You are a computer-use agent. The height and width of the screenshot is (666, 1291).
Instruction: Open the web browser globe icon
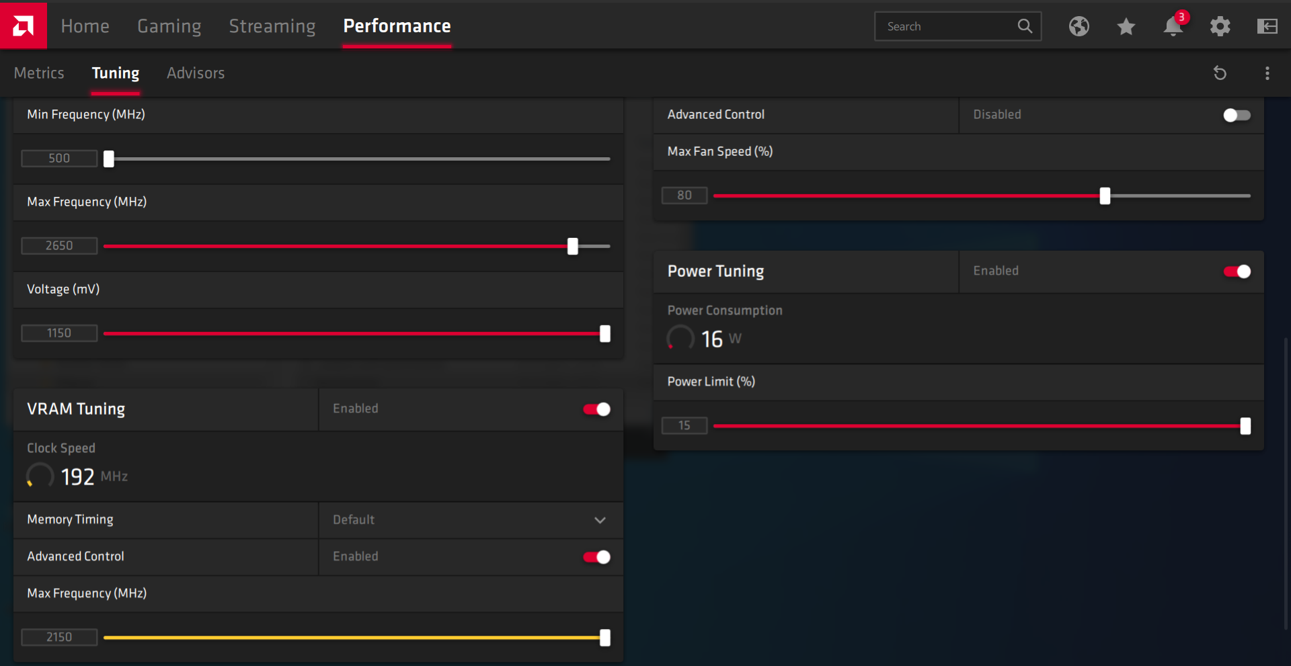coord(1079,26)
